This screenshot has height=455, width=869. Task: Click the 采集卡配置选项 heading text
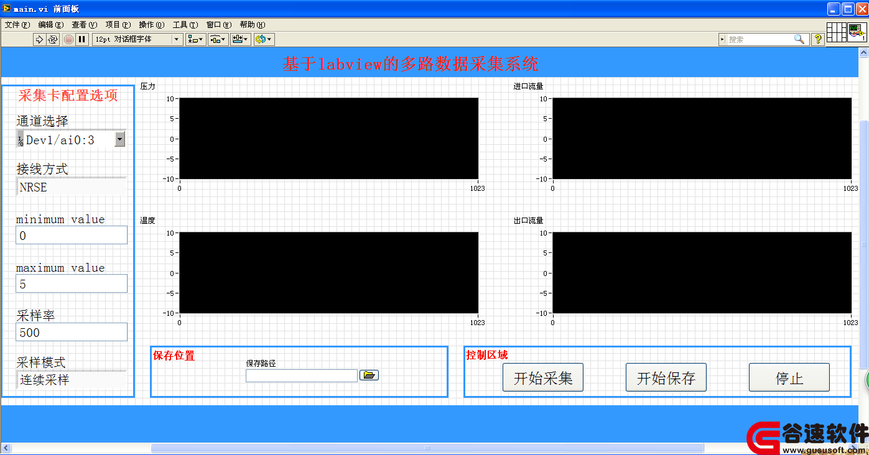(x=68, y=95)
